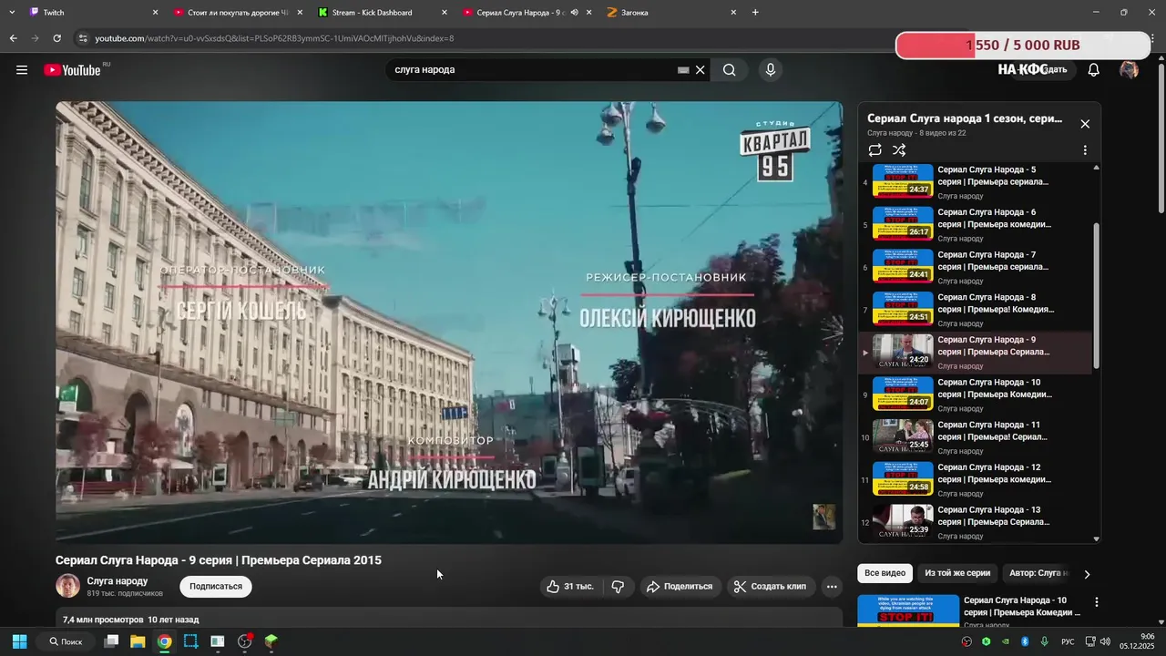
Task: Open File Explorer from taskbar
Action: [138, 641]
